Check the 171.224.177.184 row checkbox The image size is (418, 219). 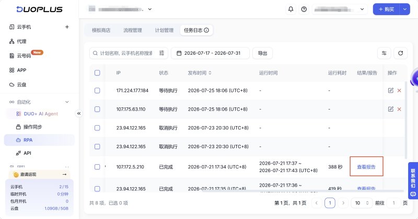click(x=97, y=91)
